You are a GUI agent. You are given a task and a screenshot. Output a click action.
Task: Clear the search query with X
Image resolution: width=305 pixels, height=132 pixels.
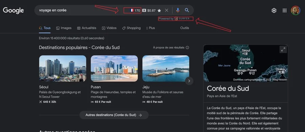point(166,10)
